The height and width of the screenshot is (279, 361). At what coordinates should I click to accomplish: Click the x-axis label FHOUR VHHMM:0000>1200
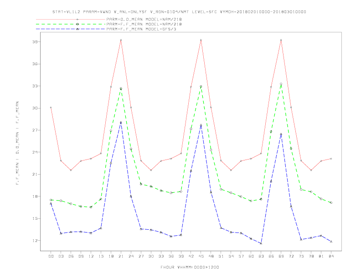coord(190,267)
